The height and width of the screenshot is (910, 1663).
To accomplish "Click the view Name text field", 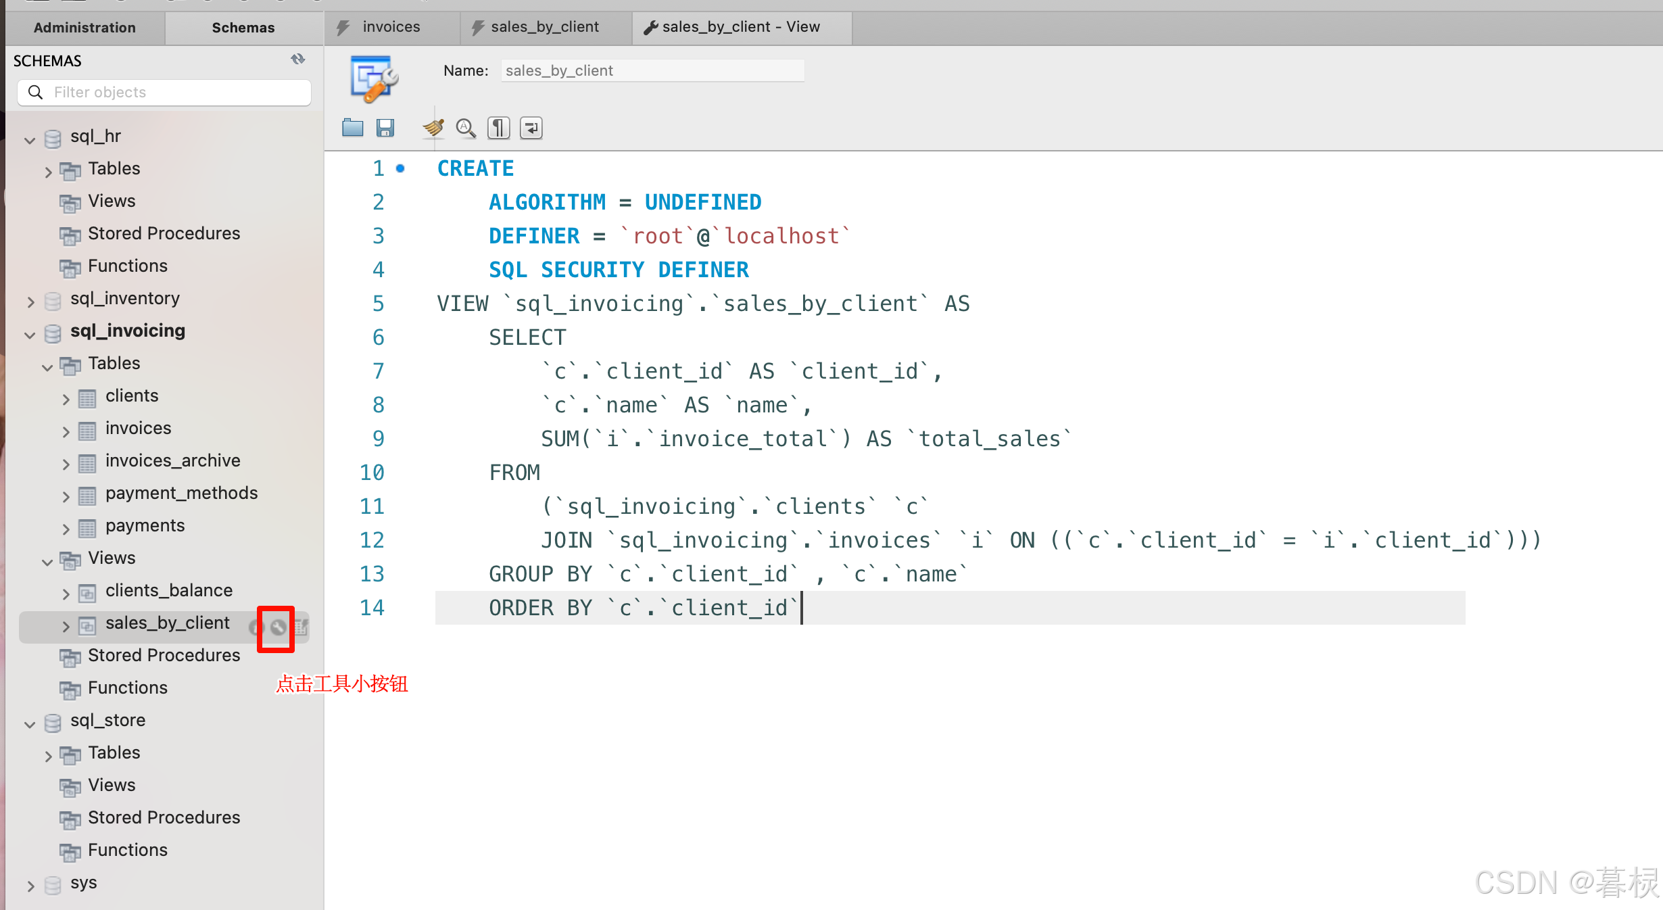I will [x=652, y=70].
